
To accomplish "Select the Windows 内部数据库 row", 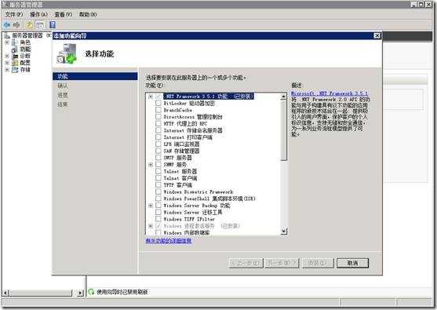I will pyautogui.click(x=187, y=232).
